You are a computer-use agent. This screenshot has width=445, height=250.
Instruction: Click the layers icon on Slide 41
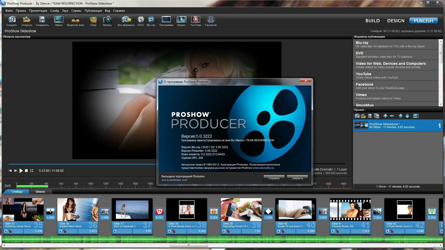coord(337,231)
